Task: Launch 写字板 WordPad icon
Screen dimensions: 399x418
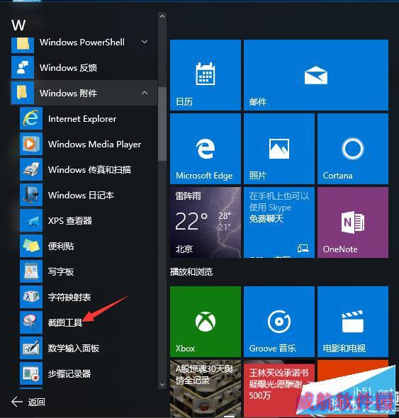Action: (x=31, y=271)
